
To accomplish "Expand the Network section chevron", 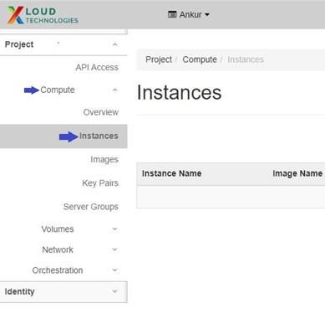I will tap(114, 249).
